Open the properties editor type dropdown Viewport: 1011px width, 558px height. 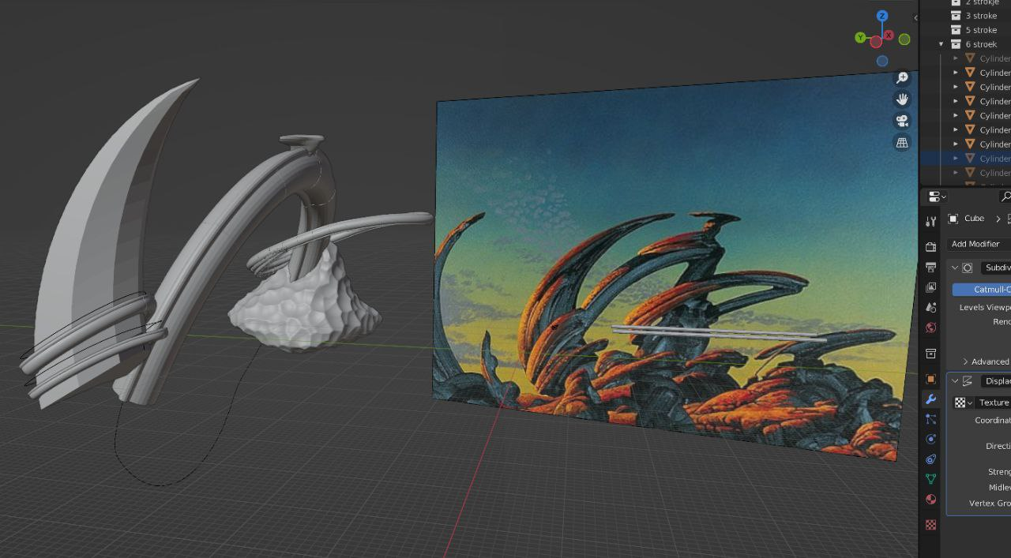(938, 197)
